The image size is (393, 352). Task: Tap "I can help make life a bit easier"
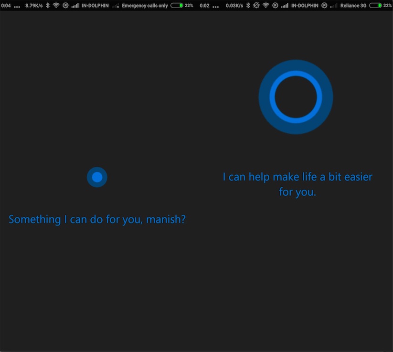pos(297,176)
